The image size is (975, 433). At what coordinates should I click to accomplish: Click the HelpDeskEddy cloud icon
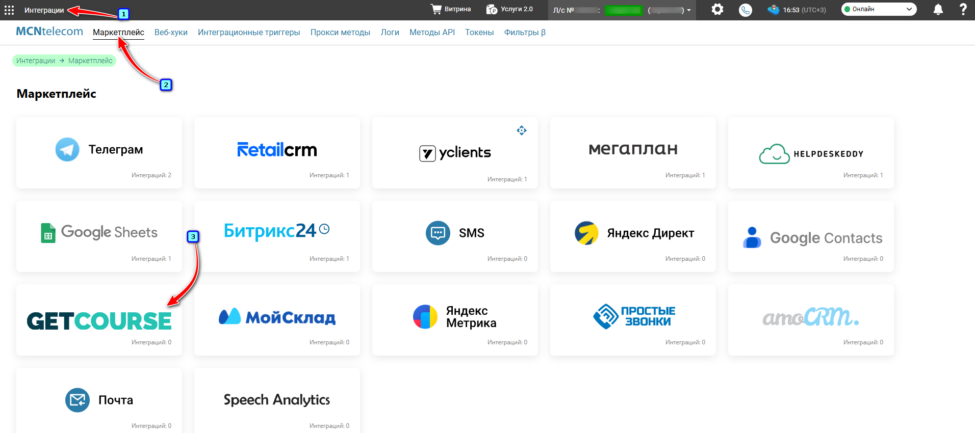pos(774,154)
